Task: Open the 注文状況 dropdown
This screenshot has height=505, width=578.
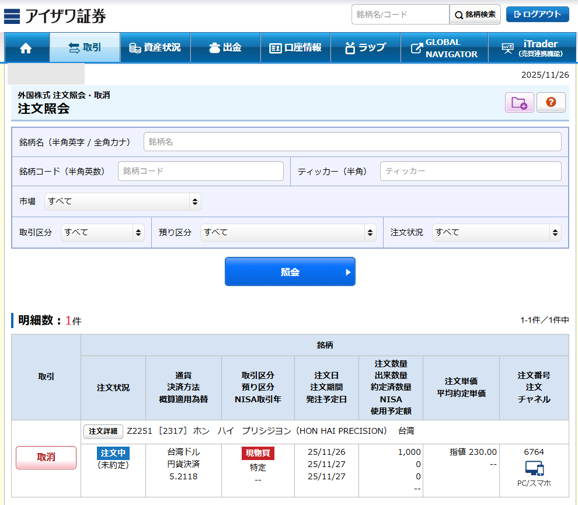Action: [496, 232]
